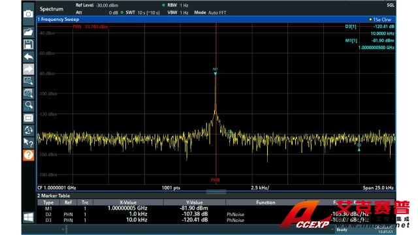Select the 1 Frequency Sweep window title
The width and height of the screenshot is (418, 235).
click(x=58, y=20)
